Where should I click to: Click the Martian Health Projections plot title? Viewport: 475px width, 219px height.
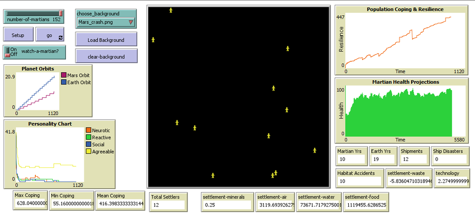click(x=405, y=82)
